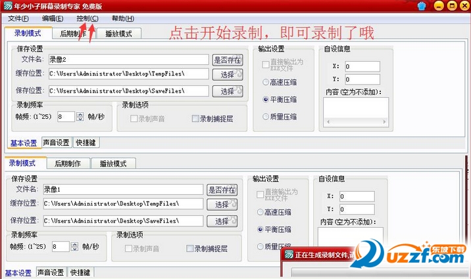Viewport: 471px width, 279px height.
Task: Select lower 播放模式 tab
Action: coord(113,163)
